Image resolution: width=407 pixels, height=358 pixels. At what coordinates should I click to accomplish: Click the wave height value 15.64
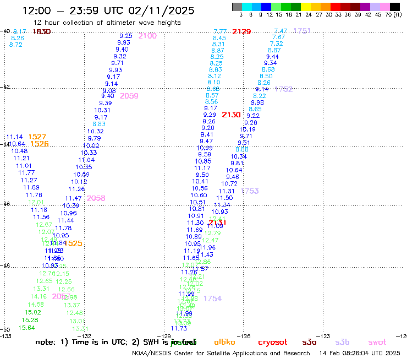pos(27,328)
